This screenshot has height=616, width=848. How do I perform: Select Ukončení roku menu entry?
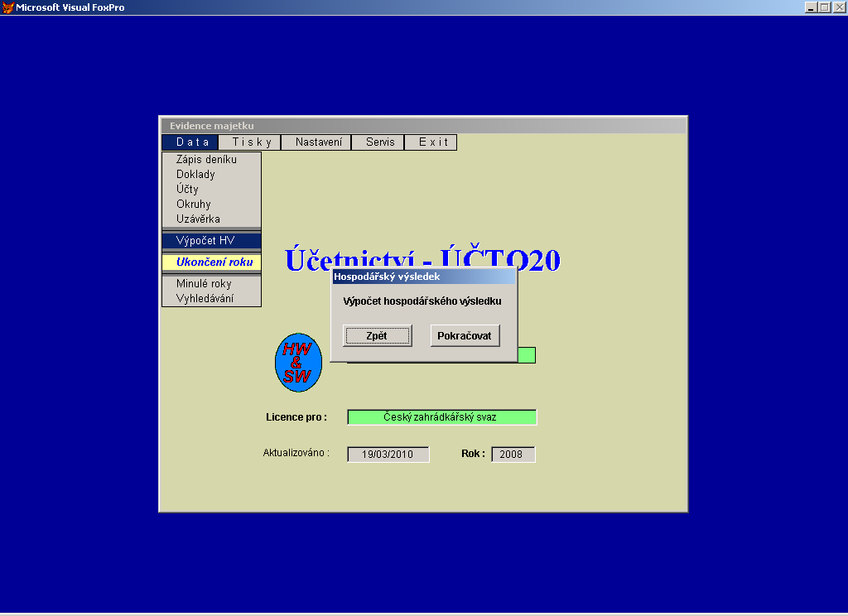point(211,262)
